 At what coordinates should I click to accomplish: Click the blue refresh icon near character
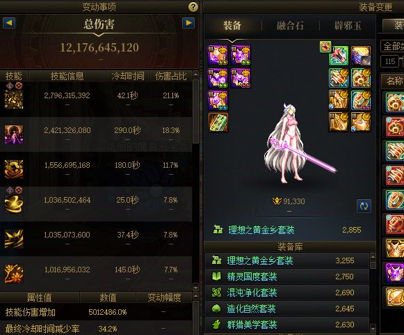[364, 206]
